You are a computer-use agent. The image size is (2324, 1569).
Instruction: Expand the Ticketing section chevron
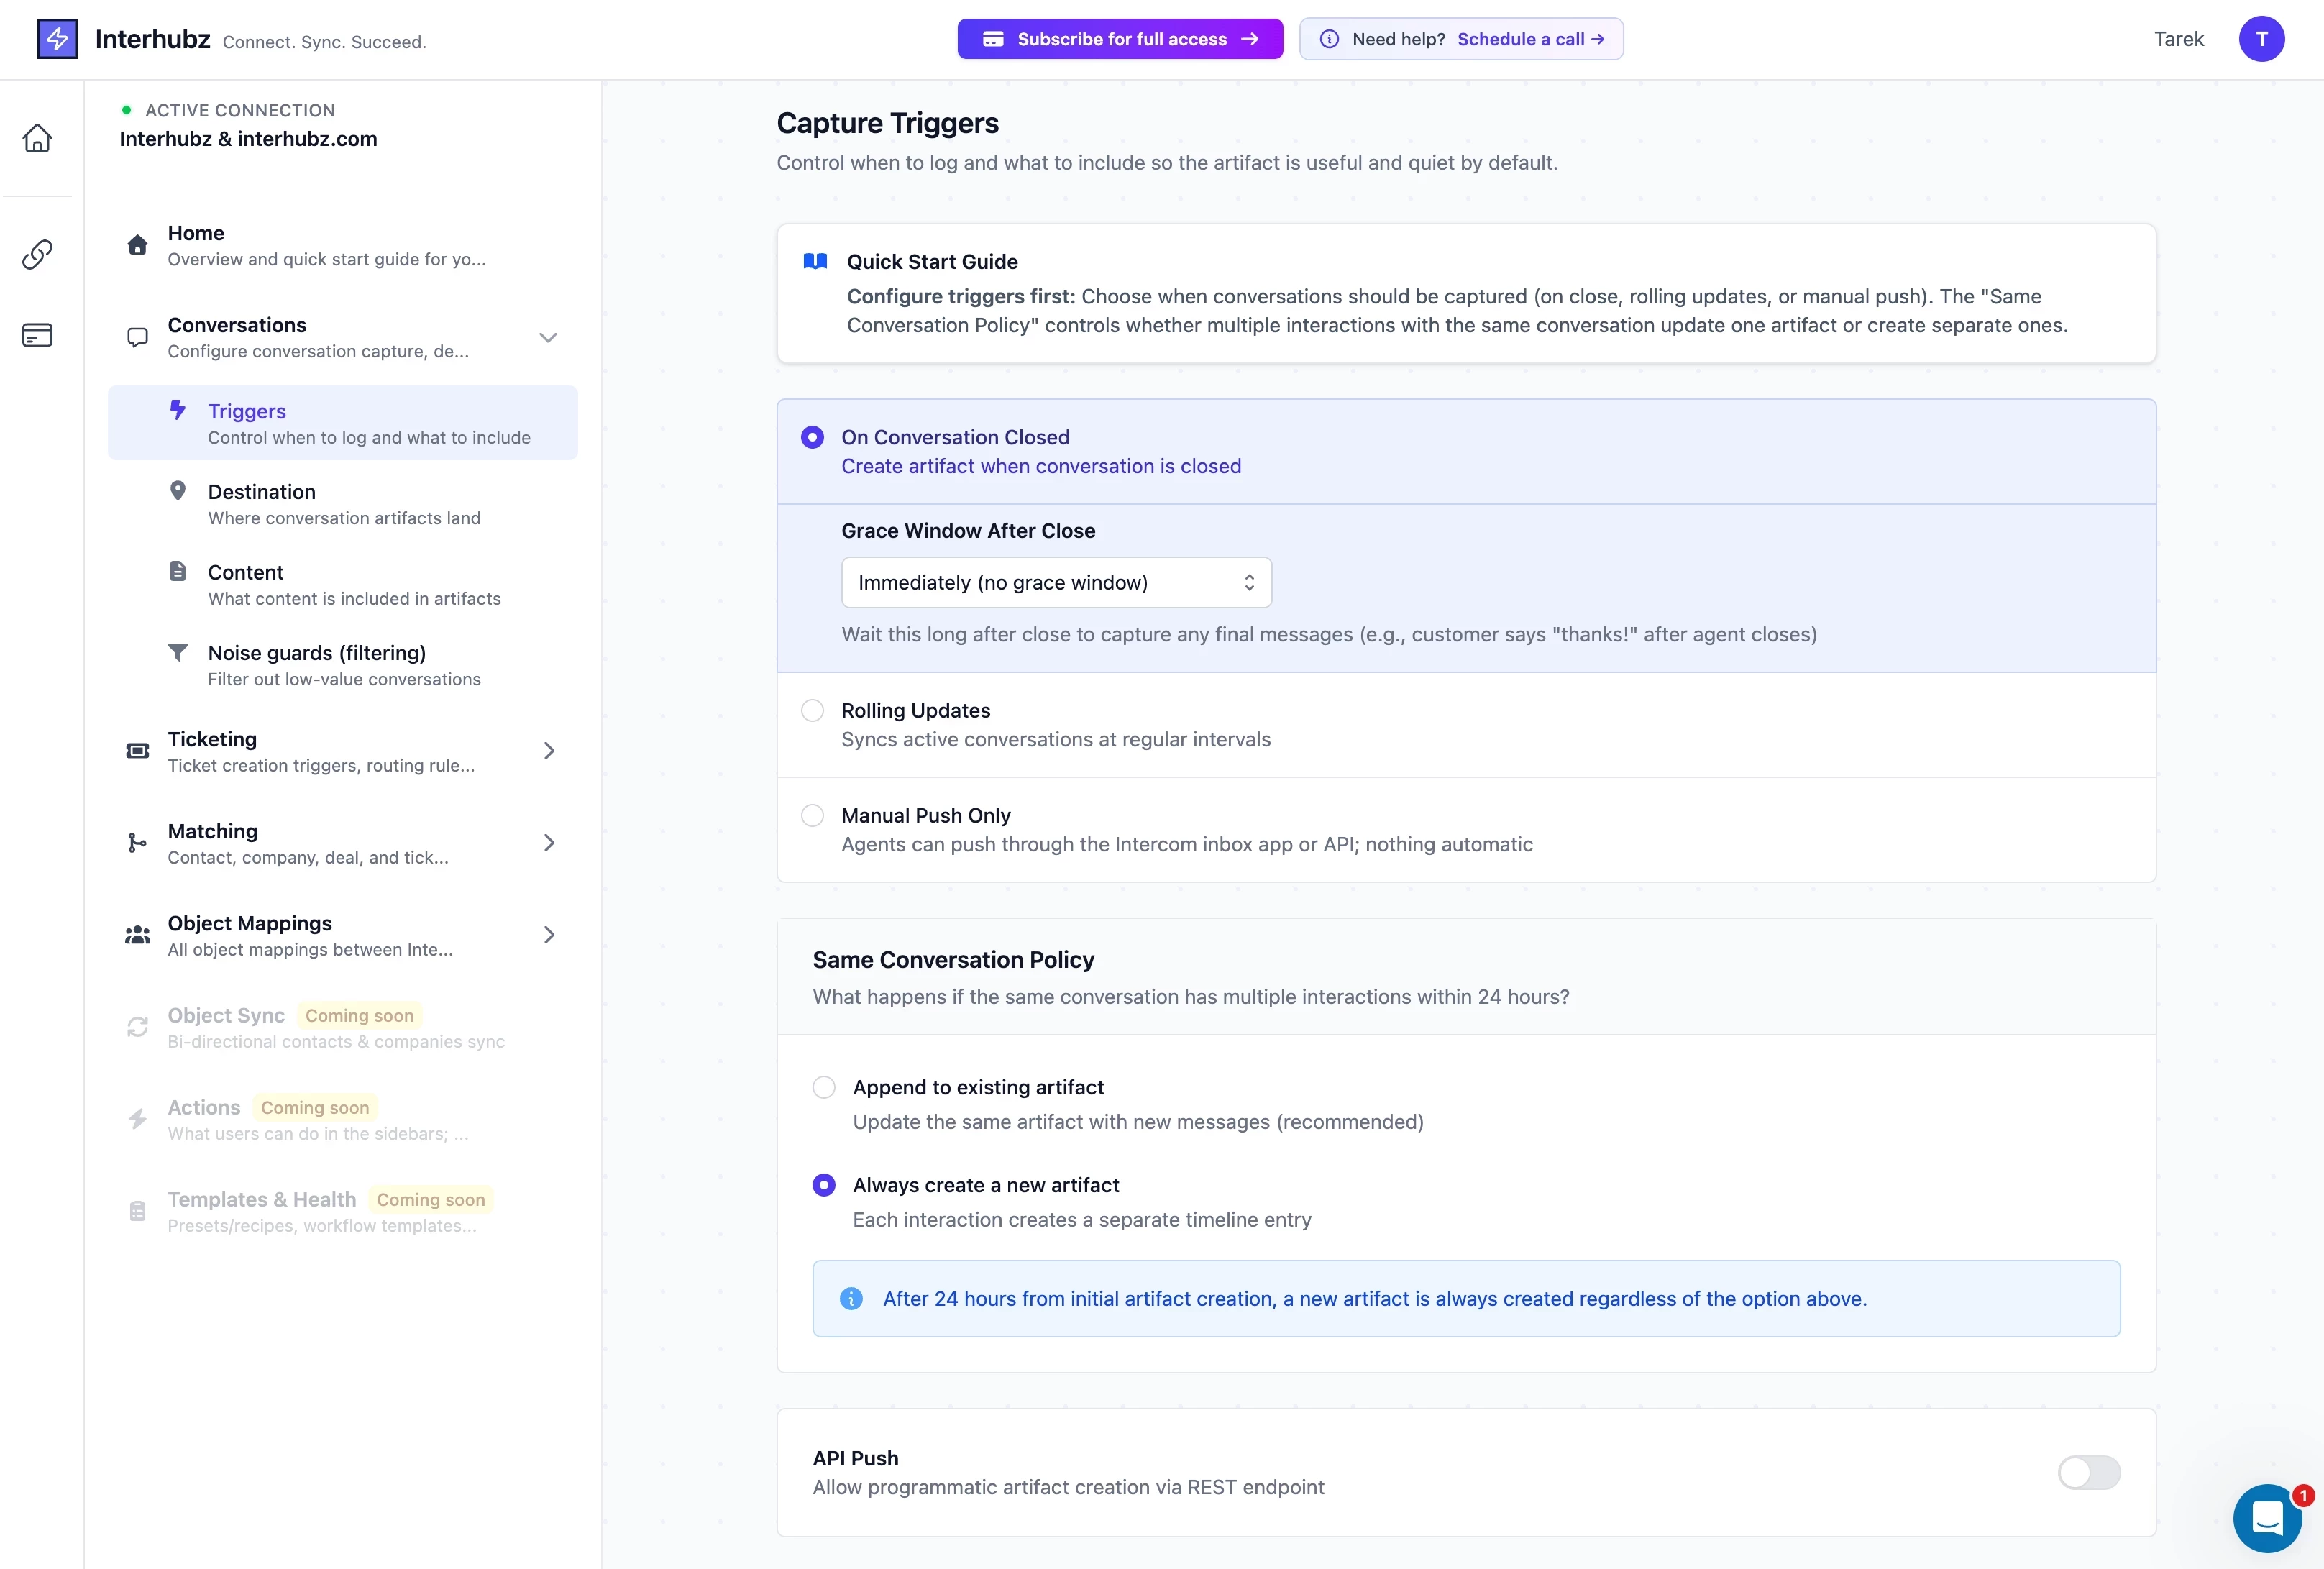(x=548, y=751)
